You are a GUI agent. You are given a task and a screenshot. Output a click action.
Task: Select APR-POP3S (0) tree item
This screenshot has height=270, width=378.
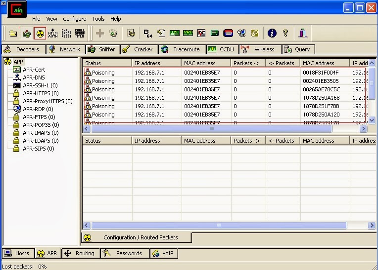41,125
